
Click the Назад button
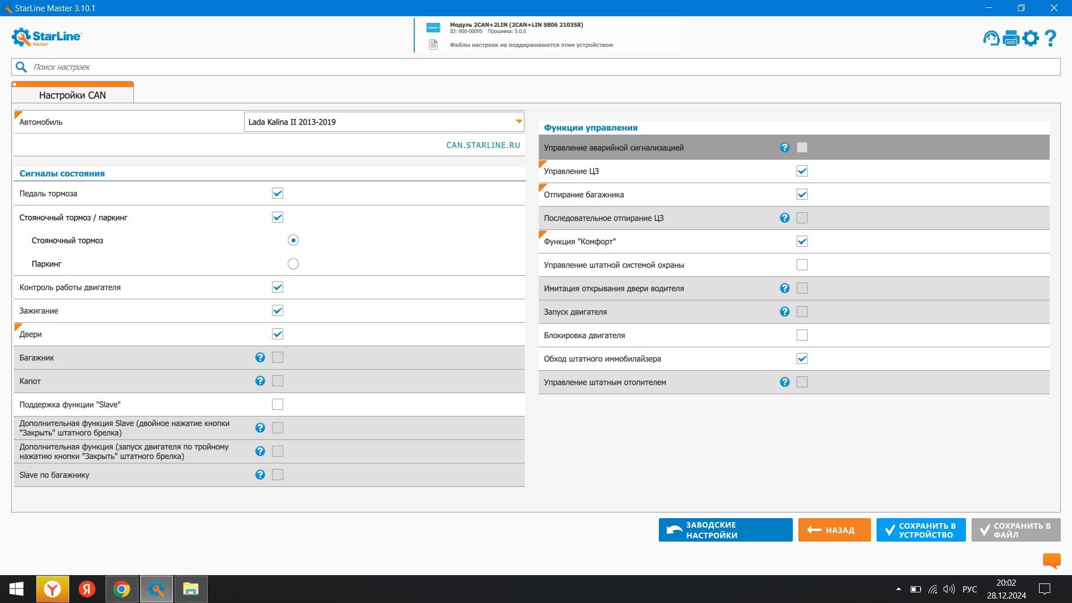pyautogui.click(x=834, y=530)
